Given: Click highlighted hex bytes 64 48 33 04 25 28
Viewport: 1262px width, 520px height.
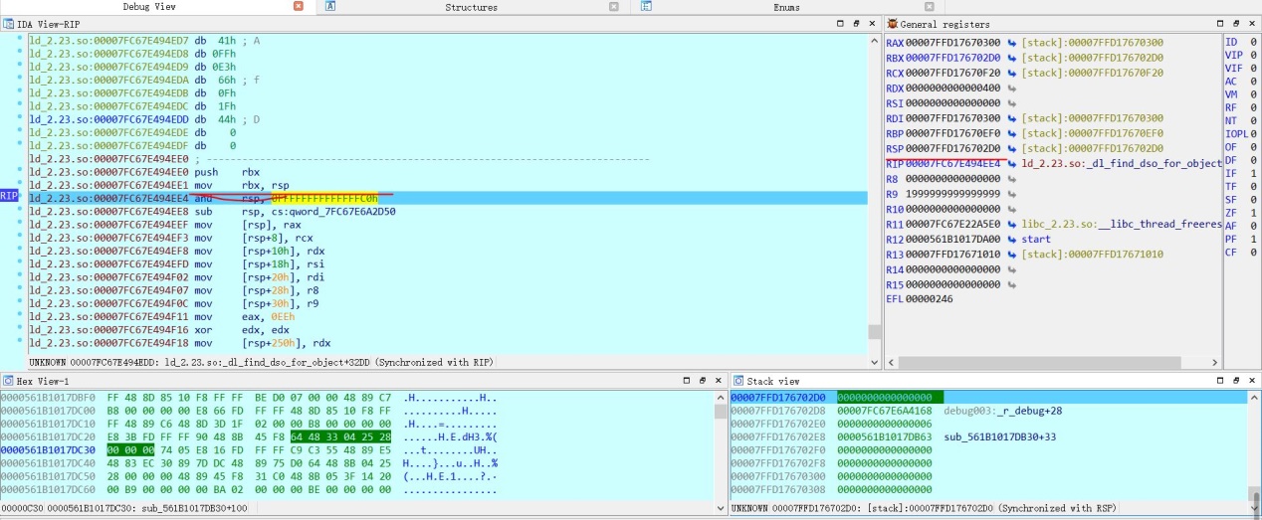Looking at the screenshot, I should pyautogui.click(x=341, y=435).
